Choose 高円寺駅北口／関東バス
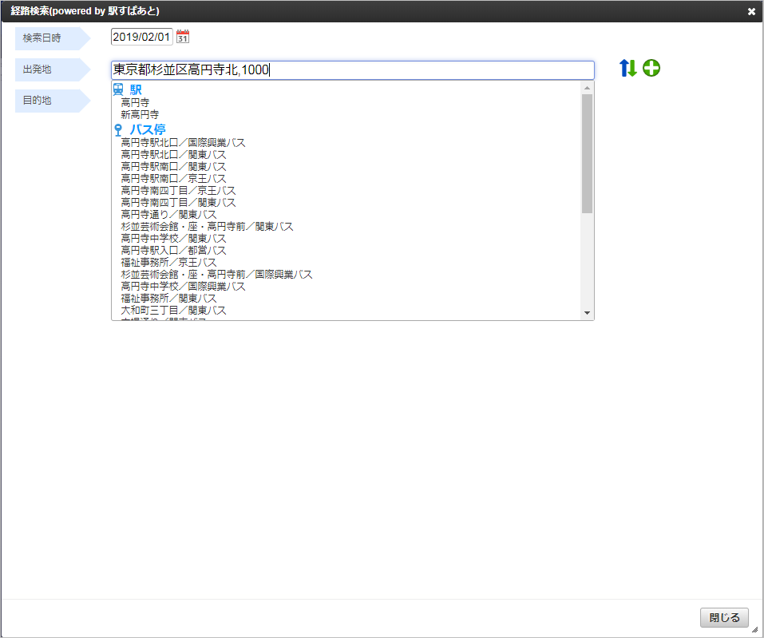Viewport: 764px width, 638px height. pyautogui.click(x=173, y=154)
